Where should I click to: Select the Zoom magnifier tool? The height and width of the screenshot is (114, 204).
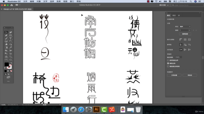[x=11, y=57]
